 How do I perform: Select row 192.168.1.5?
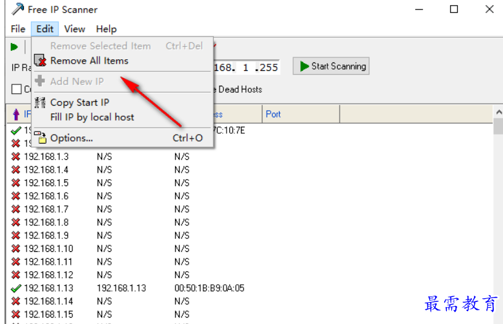250,183
